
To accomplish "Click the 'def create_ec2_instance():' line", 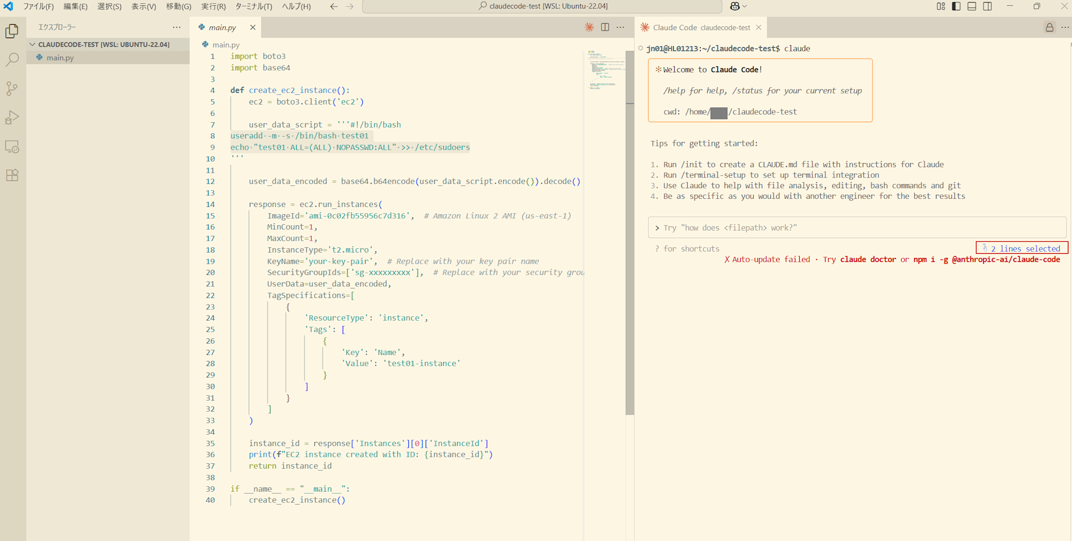I will click(x=290, y=90).
